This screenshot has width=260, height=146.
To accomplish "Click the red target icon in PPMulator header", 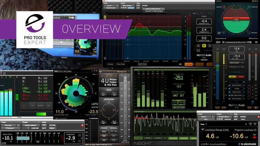I will (x=82, y=125).
